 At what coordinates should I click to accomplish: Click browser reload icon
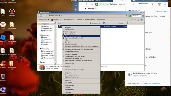click(x=92, y=4)
